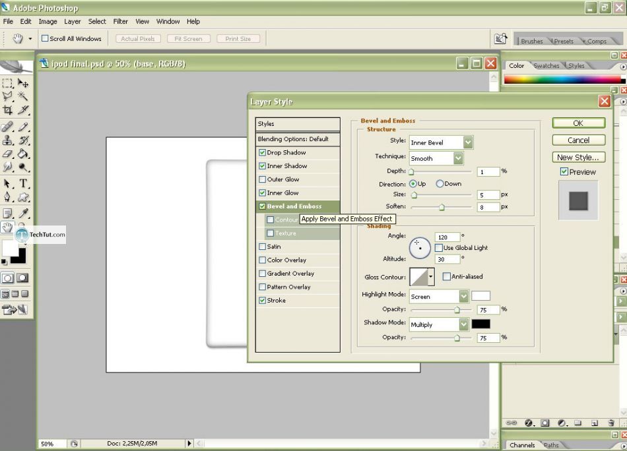Click the trash icon in layers panel
This screenshot has width=627, height=451.
pyautogui.click(x=610, y=423)
